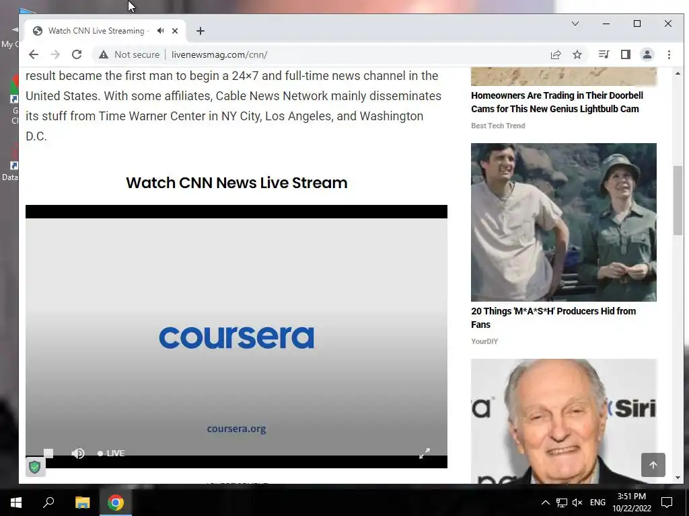
Task: Go back to the previous page in Chrome
Action: (34, 54)
